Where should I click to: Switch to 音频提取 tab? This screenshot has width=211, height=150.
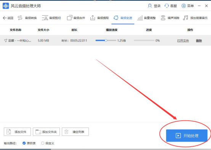point(103,18)
